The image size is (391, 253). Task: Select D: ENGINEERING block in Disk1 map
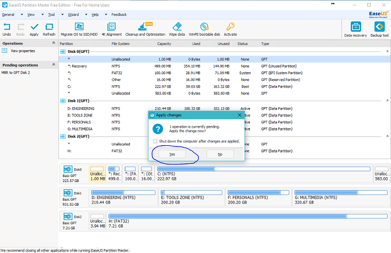[123, 197]
